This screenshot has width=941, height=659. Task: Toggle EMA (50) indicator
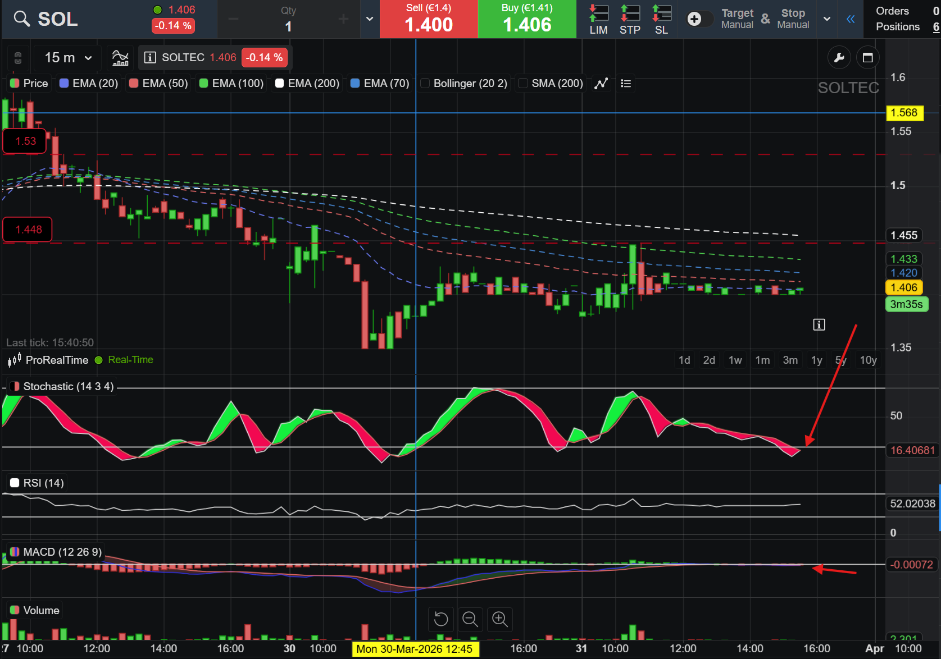tap(158, 83)
